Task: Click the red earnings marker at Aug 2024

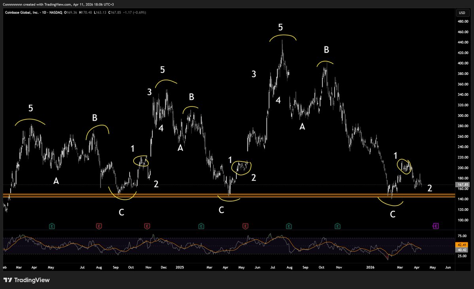Action: pyautogui.click(x=99, y=226)
